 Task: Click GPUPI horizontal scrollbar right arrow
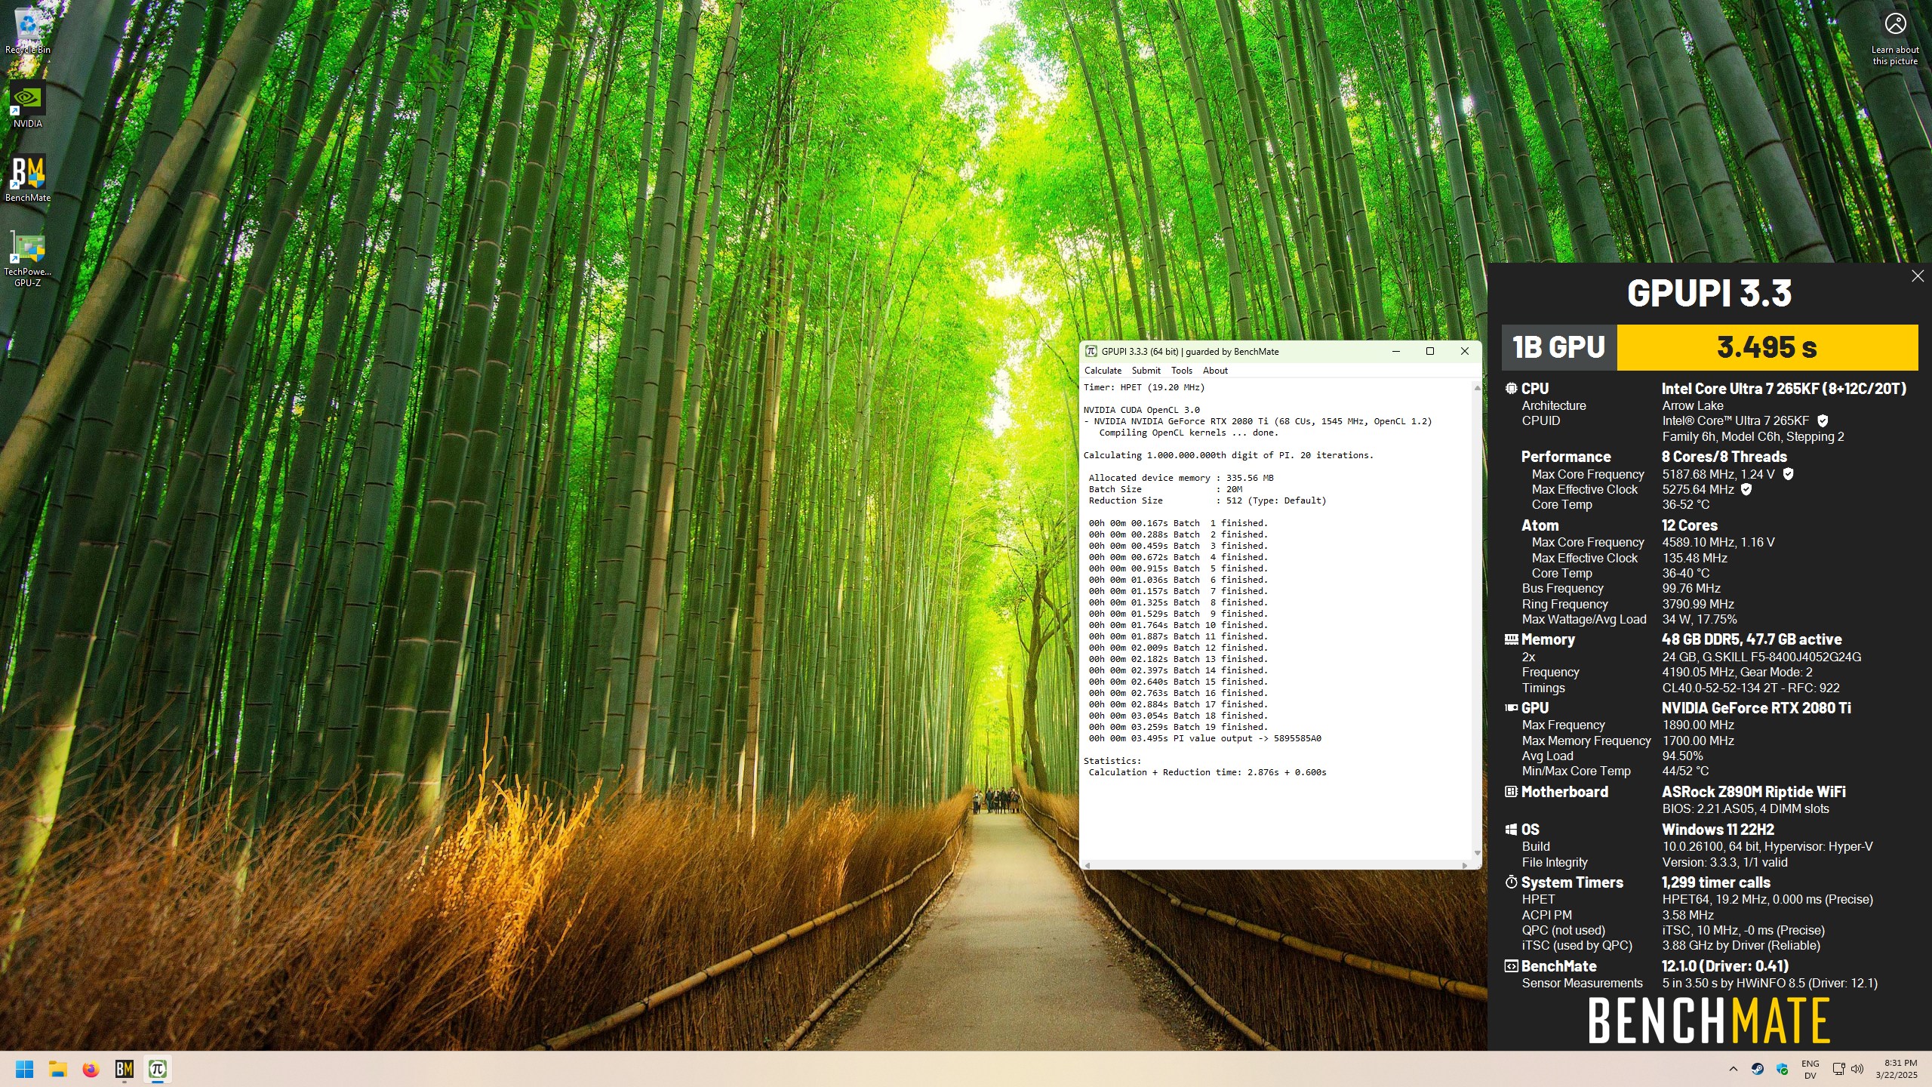pos(1465,865)
